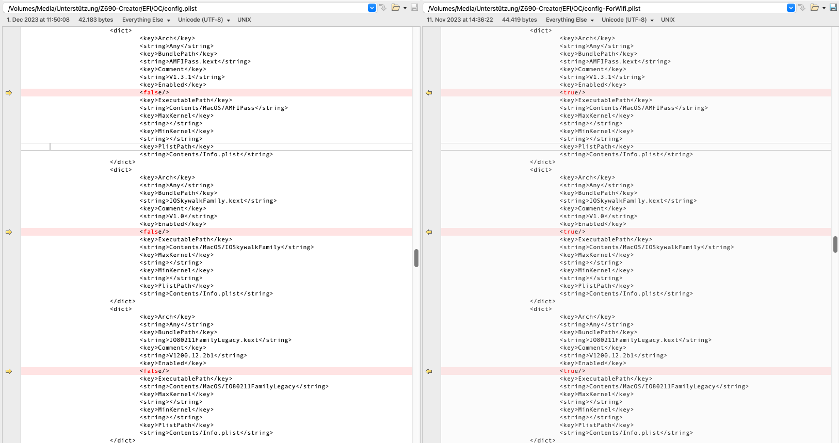839x443 pixels.
Task: Open a file via left pane folder icon
Action: click(x=396, y=8)
